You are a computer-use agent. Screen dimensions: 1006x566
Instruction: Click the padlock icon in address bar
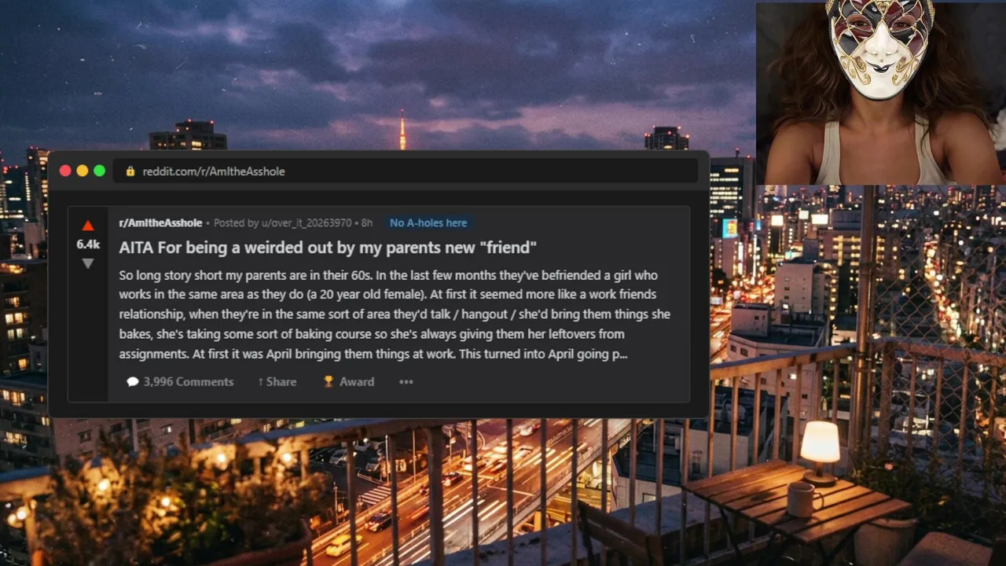tap(130, 171)
